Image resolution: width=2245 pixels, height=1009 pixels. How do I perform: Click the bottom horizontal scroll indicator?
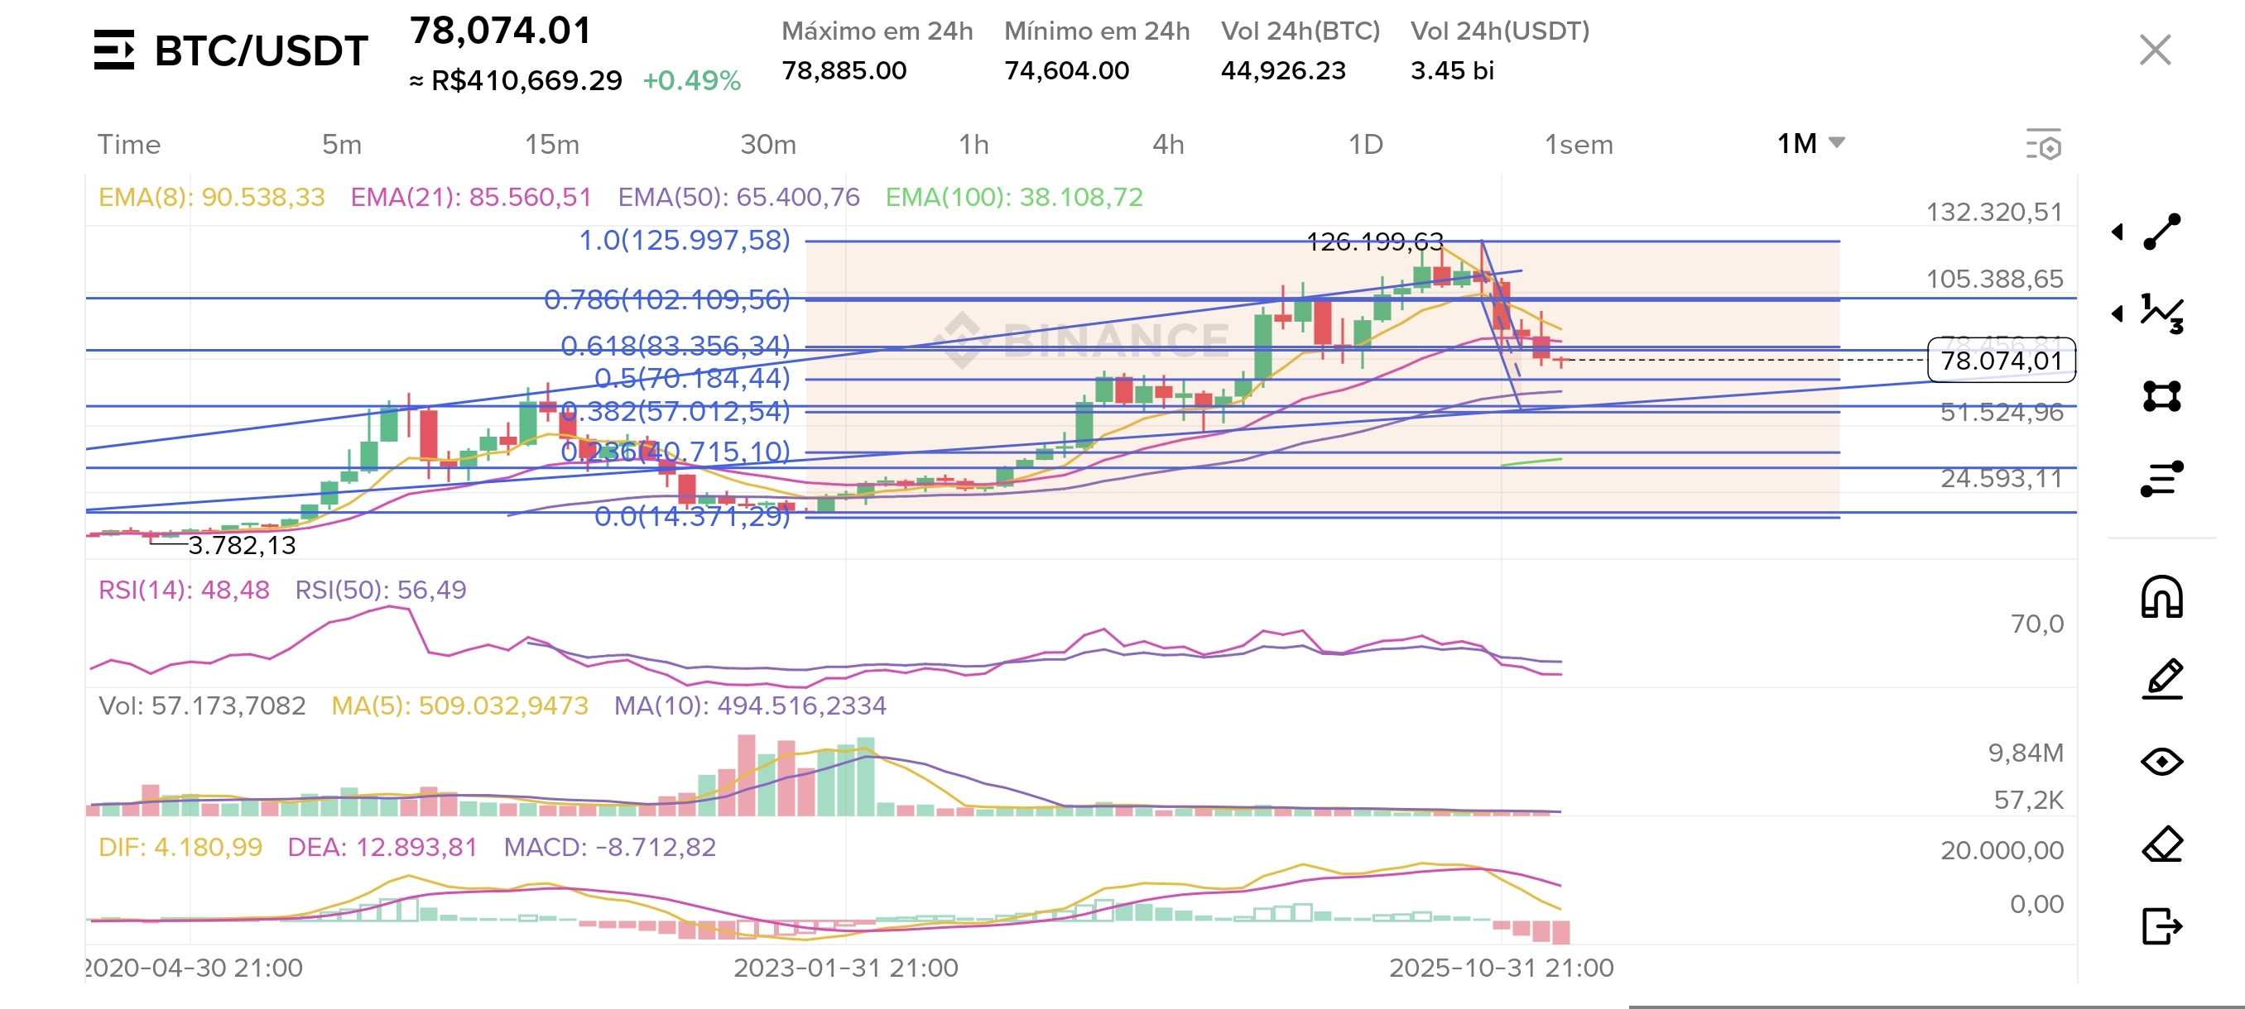coord(1936,1006)
